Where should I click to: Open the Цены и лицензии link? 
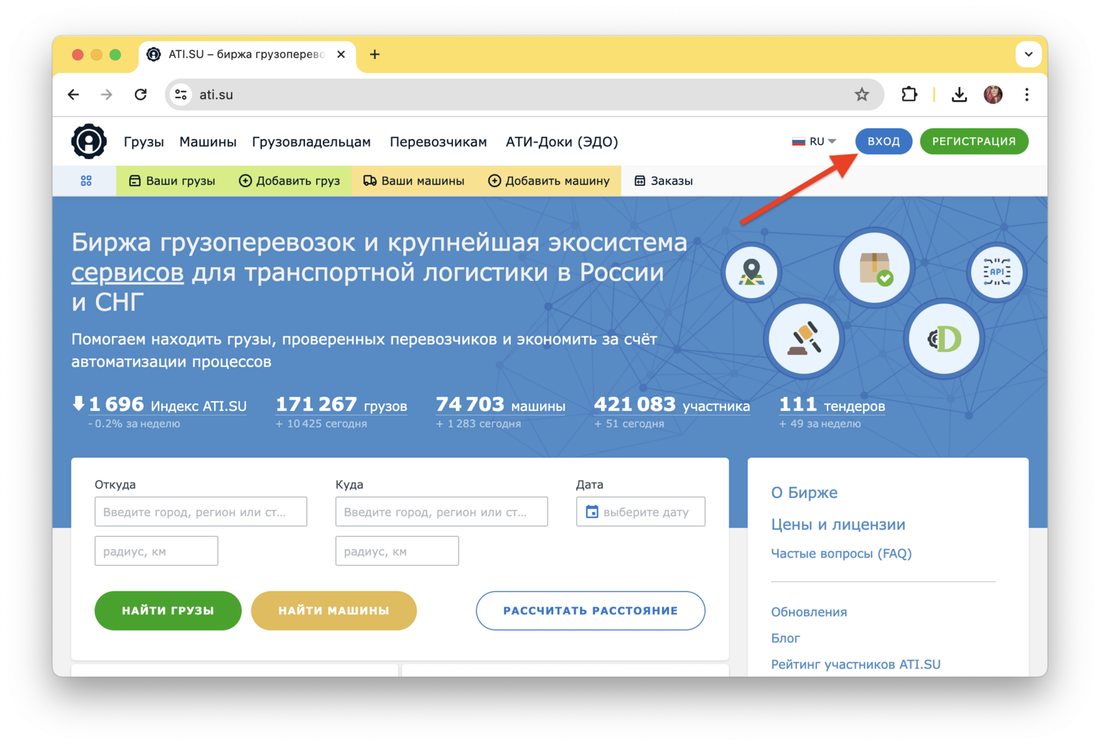tap(838, 524)
